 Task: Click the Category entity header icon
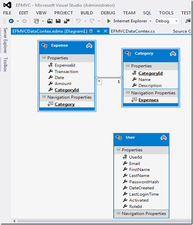click(x=128, y=54)
